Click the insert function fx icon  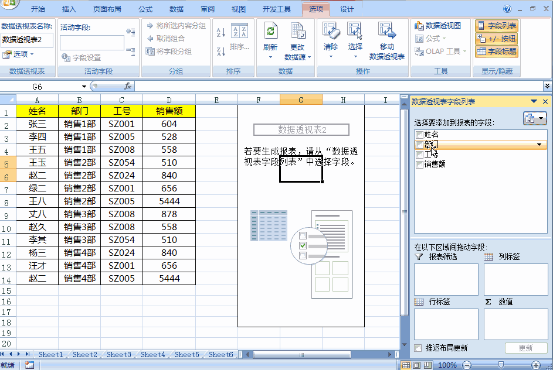pos(128,86)
